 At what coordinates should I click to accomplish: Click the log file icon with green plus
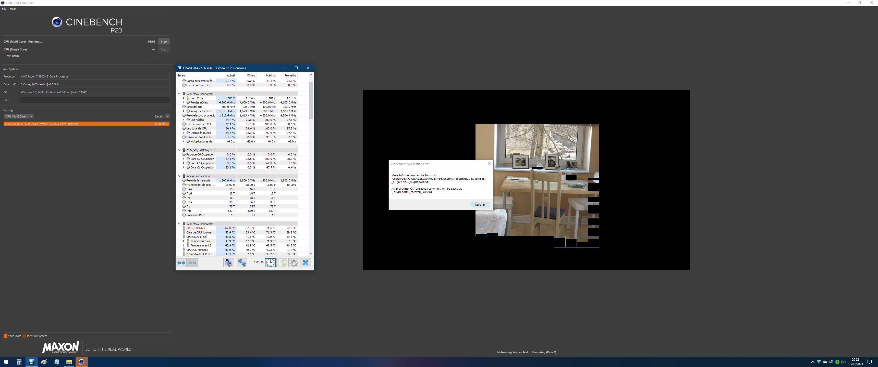(x=282, y=263)
